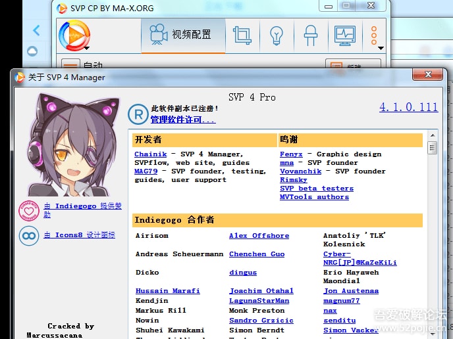Open the senditu link

(x=340, y=321)
